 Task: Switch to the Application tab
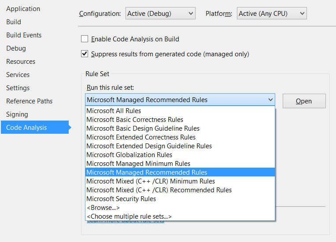(x=23, y=9)
